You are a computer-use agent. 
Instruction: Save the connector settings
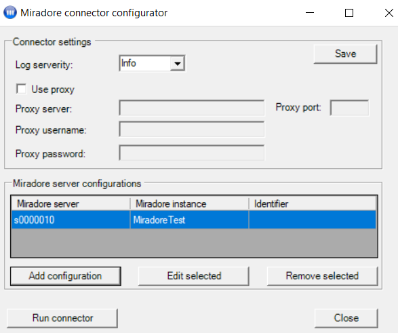click(x=345, y=54)
